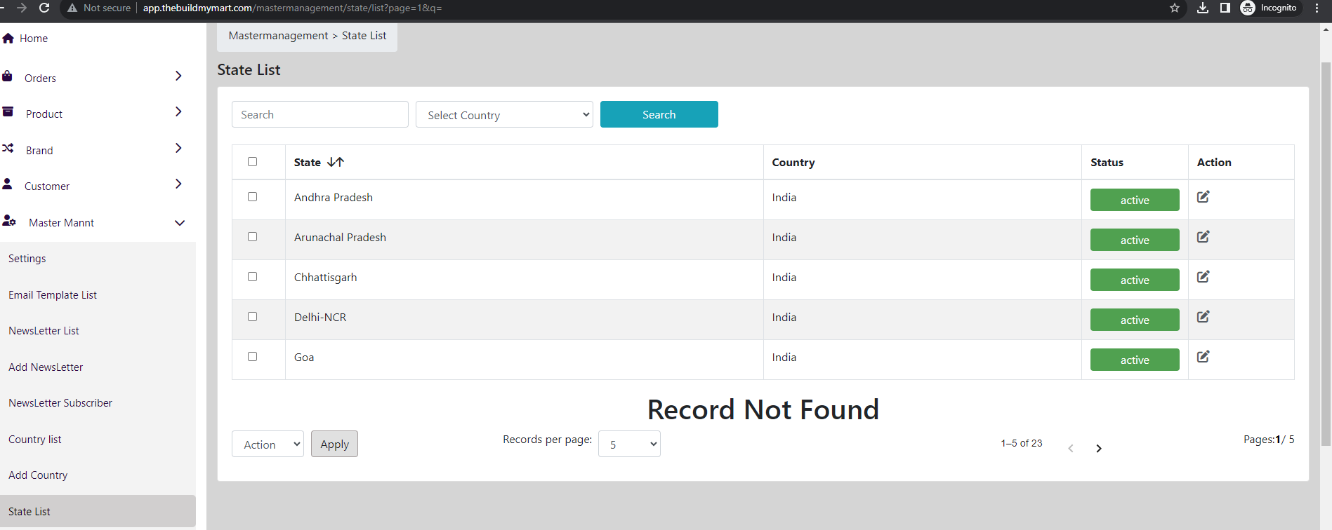The height and width of the screenshot is (530, 1332).
Task: Click the active status button for Delhi-NCR
Action: 1135,320
